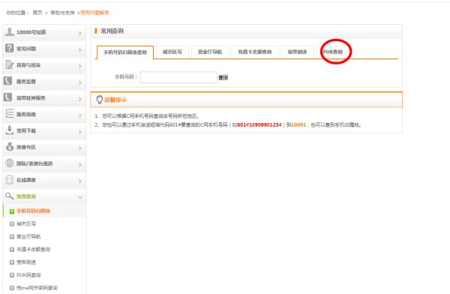
Task: Open the 宽带测速 tab
Action: coord(297,52)
